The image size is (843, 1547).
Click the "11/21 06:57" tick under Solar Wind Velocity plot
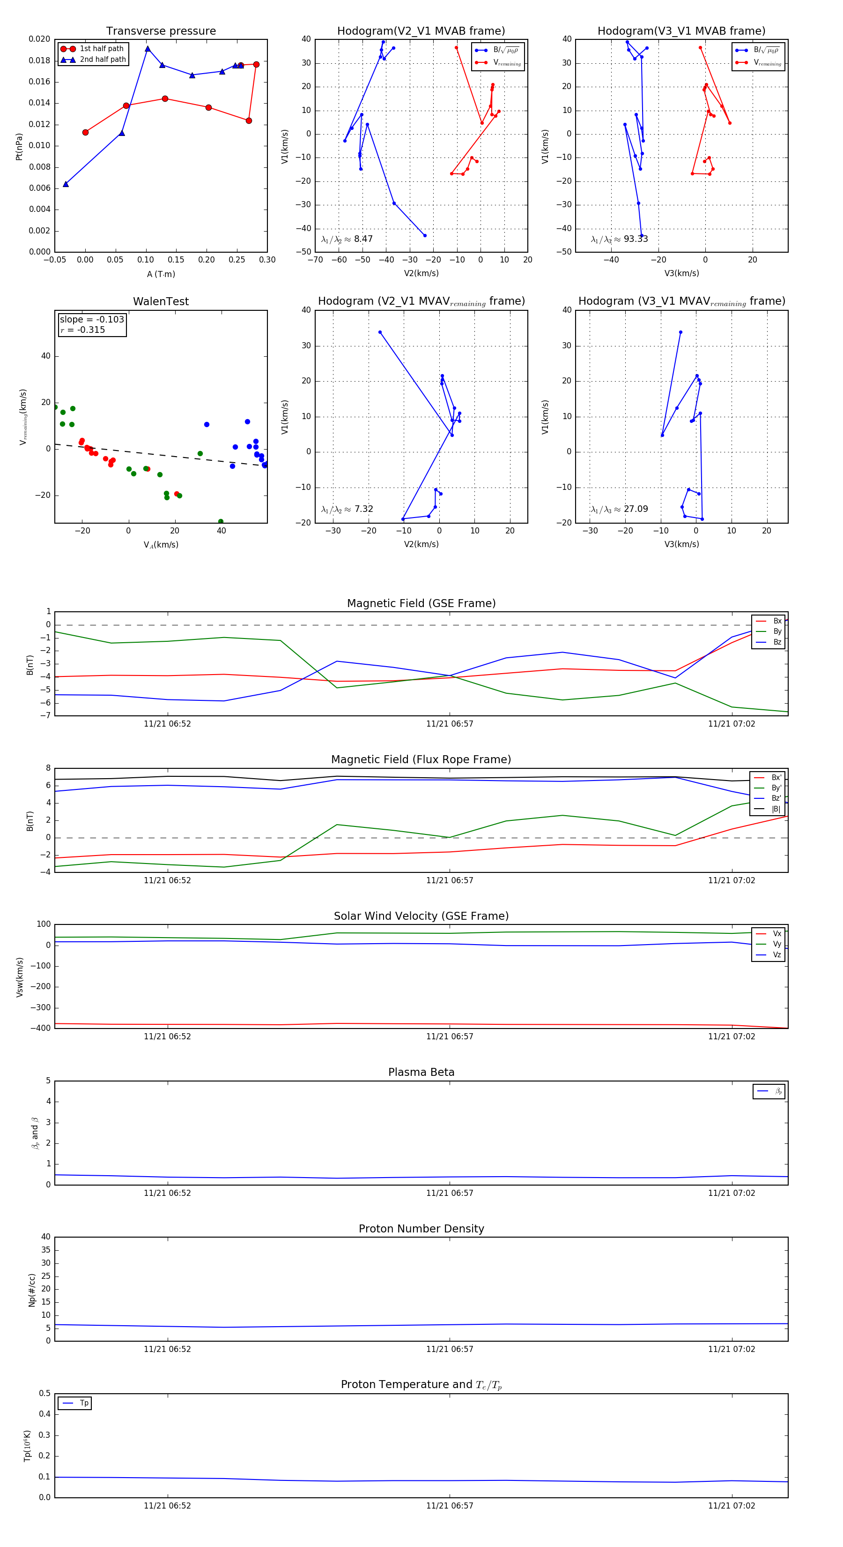[x=450, y=1036]
